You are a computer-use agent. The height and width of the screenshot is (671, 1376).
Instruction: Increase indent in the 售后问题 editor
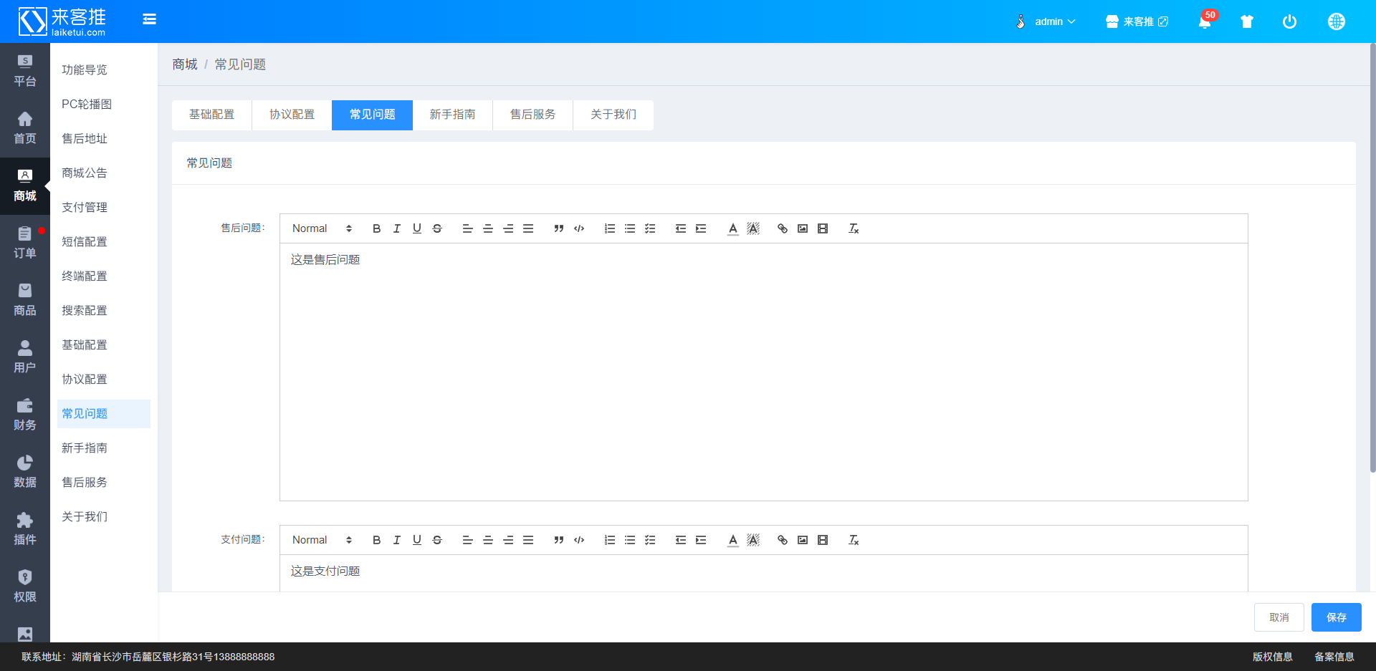(700, 228)
